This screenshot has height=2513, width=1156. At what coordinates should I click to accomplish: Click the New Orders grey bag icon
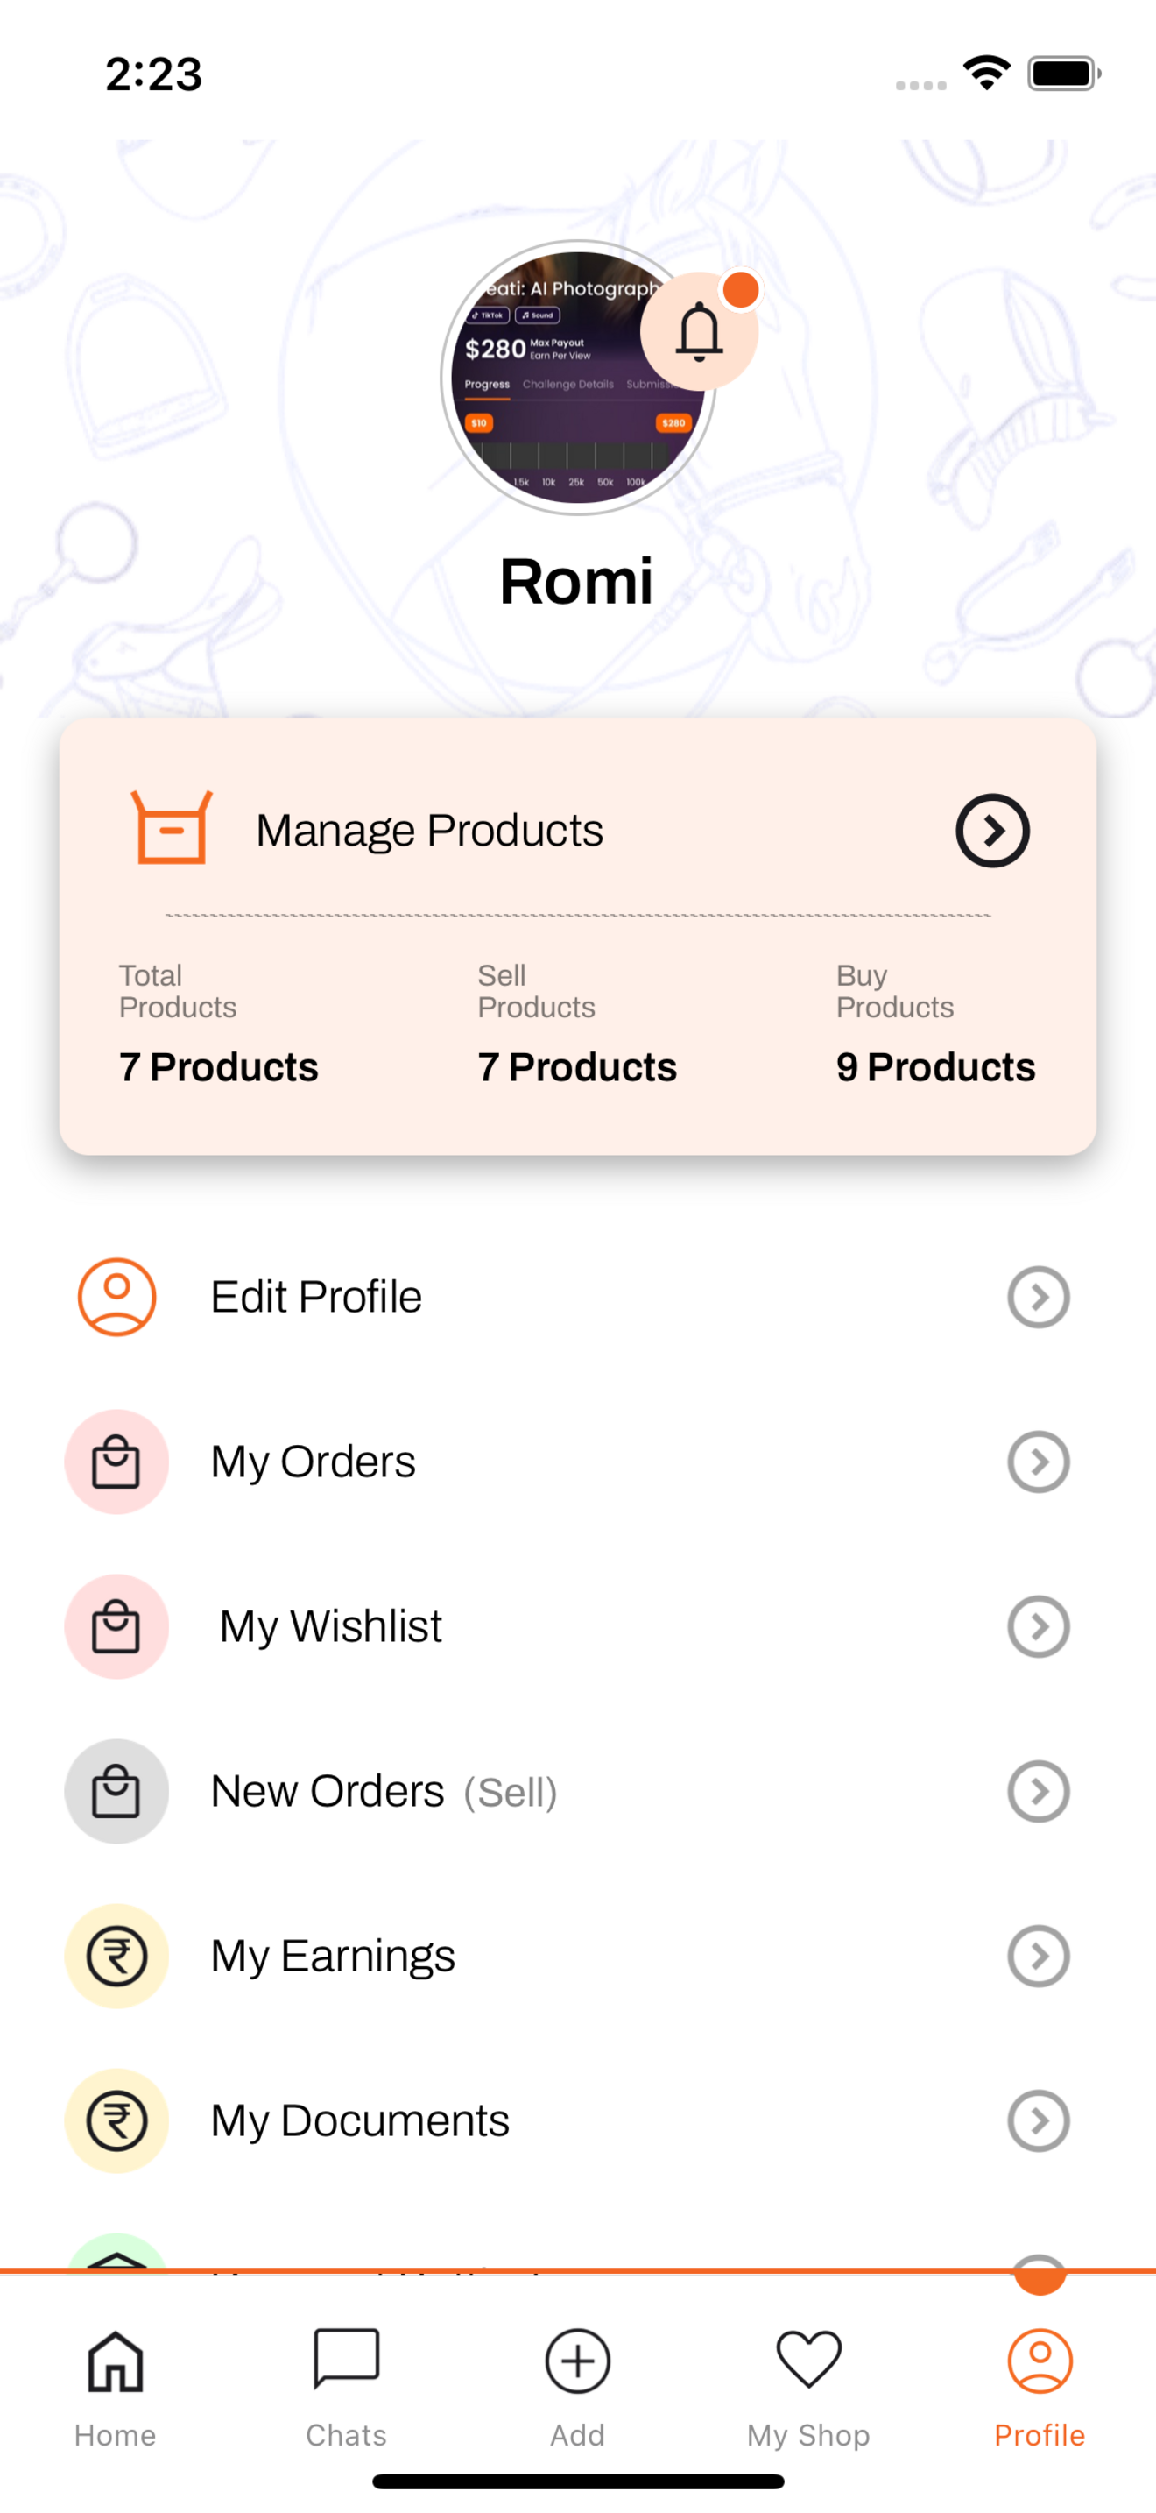point(117,1791)
